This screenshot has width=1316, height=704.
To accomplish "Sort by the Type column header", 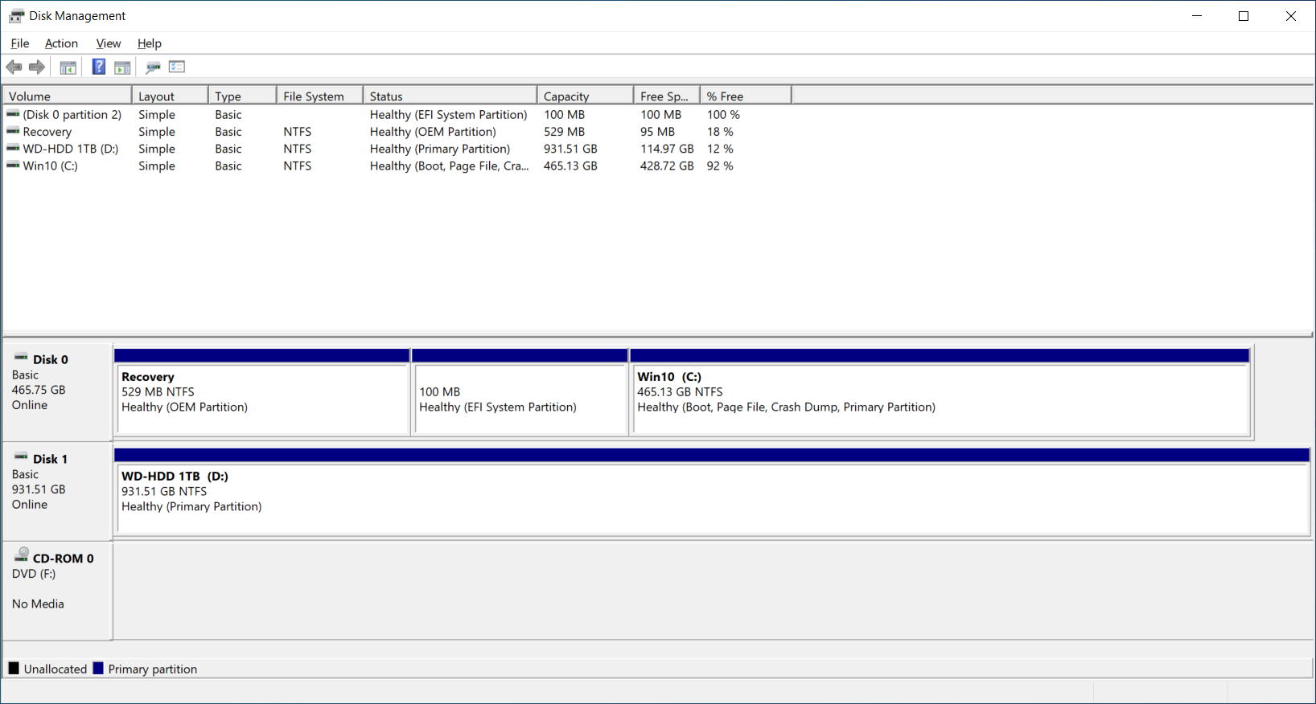I will [x=243, y=96].
